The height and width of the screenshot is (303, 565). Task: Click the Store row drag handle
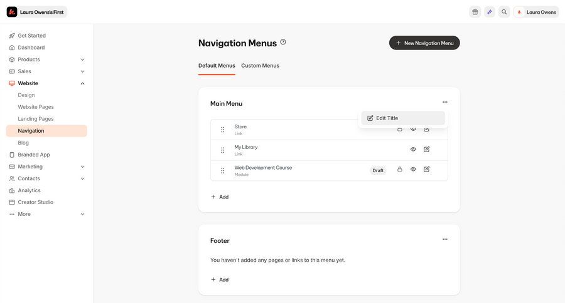coord(223,130)
